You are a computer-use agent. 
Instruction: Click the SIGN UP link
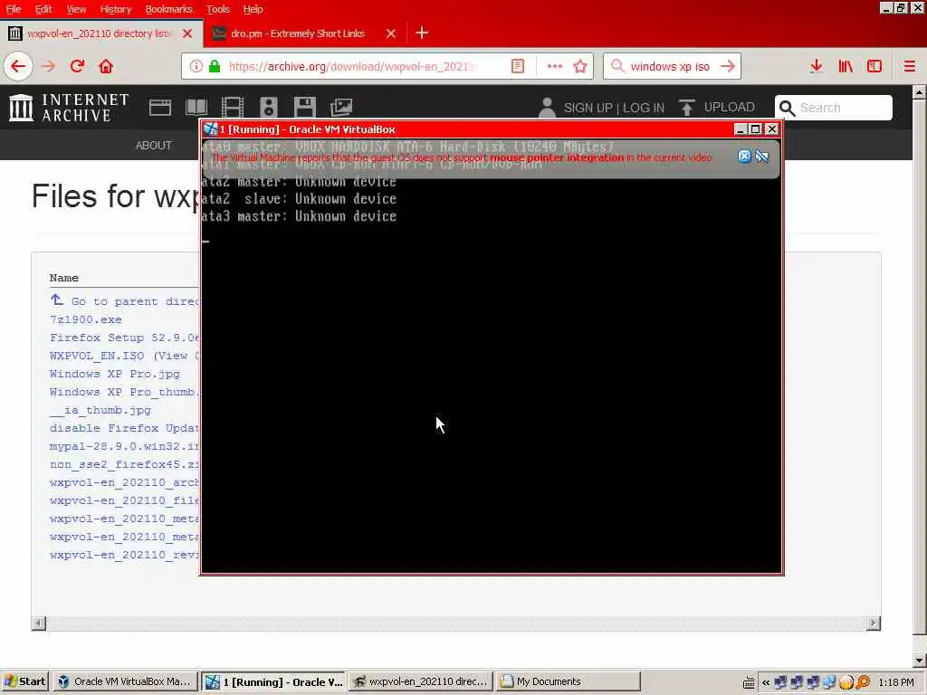588,109
